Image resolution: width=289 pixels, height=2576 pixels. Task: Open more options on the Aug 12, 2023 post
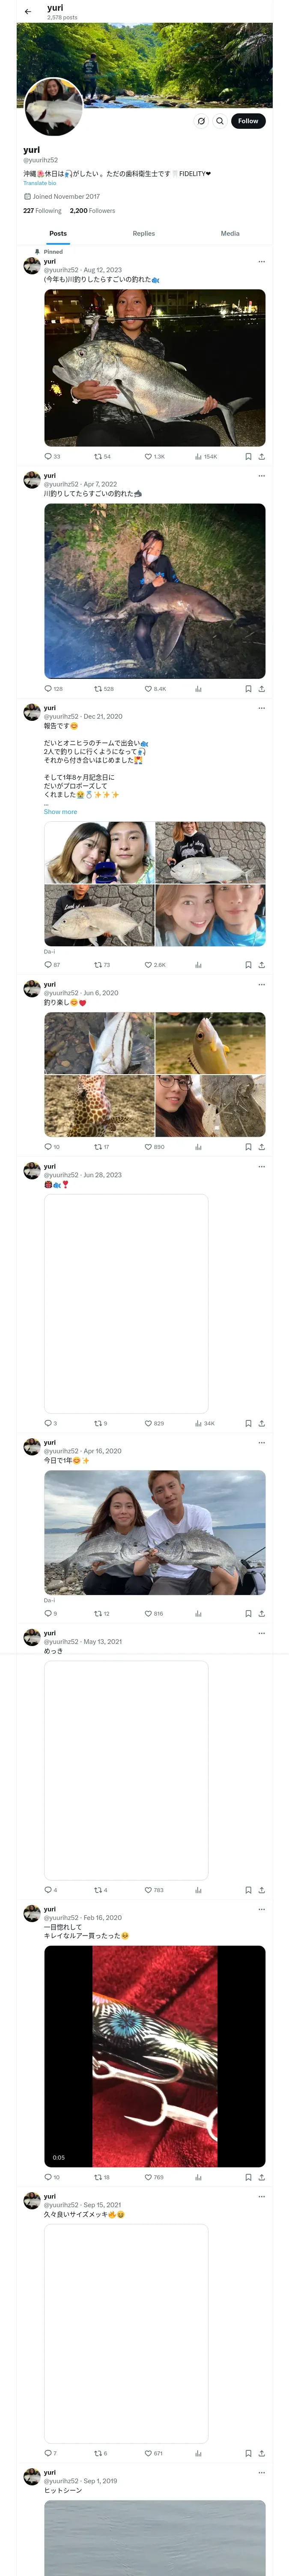pyautogui.click(x=261, y=261)
